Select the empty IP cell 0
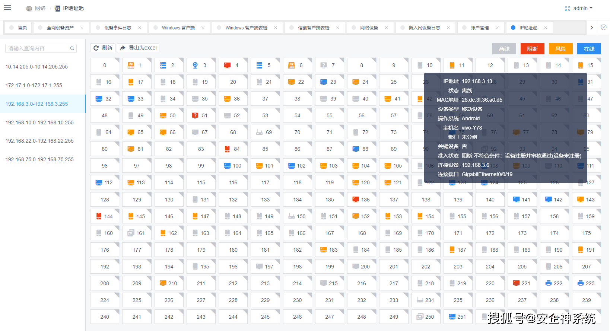This screenshot has height=331, width=610. click(105, 65)
